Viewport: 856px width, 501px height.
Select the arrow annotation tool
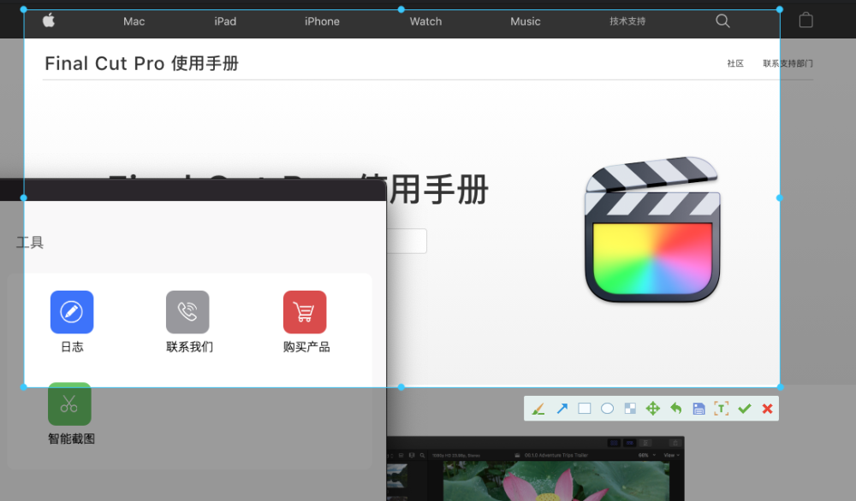coord(562,409)
